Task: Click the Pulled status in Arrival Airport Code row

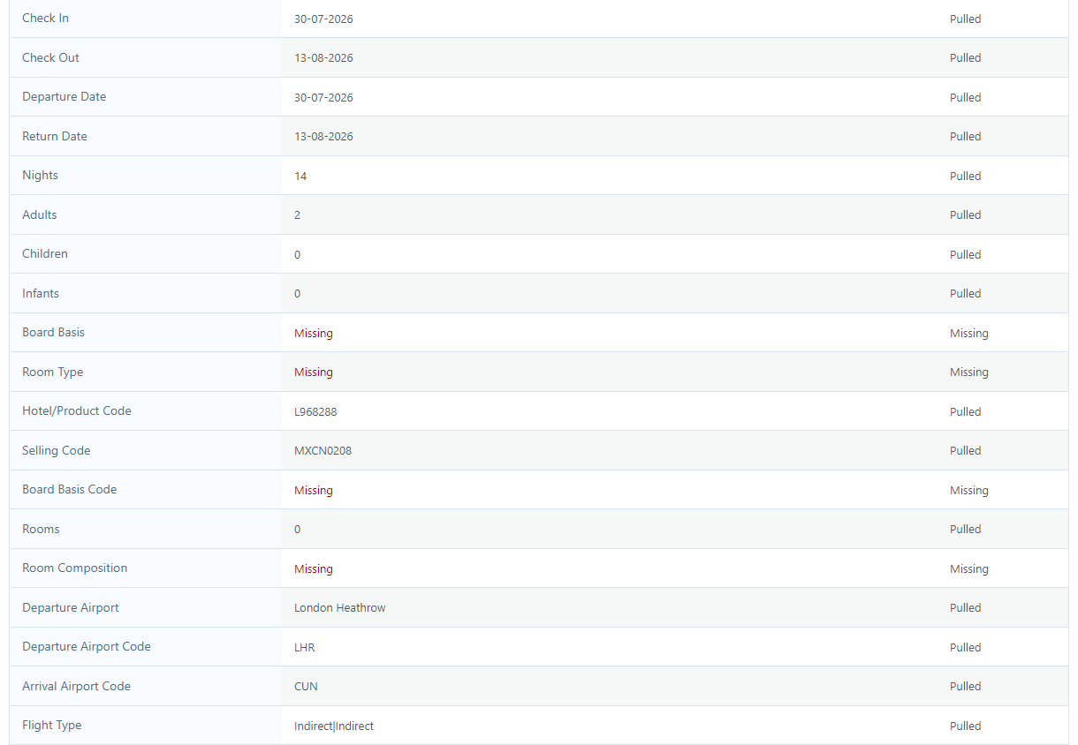Action: tap(966, 687)
